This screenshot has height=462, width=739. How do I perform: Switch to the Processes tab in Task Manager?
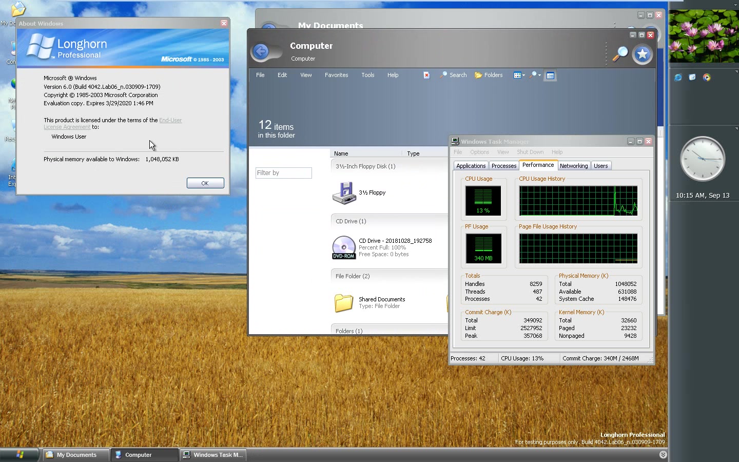click(x=504, y=166)
